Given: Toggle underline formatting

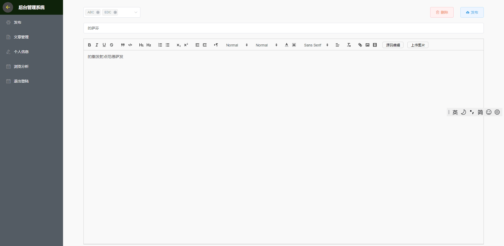Looking at the screenshot, I should [104, 45].
